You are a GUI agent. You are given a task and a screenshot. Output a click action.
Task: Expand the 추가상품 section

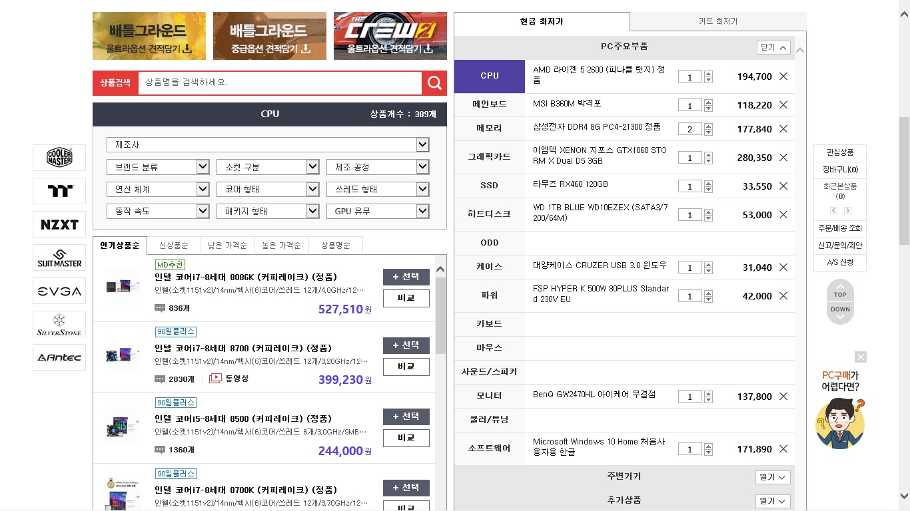click(x=773, y=500)
